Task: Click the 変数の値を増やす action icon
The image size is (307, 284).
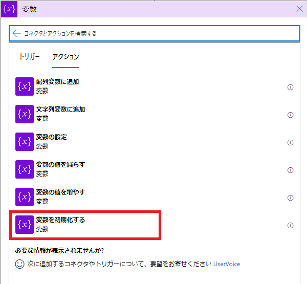Action: [x=25, y=197]
